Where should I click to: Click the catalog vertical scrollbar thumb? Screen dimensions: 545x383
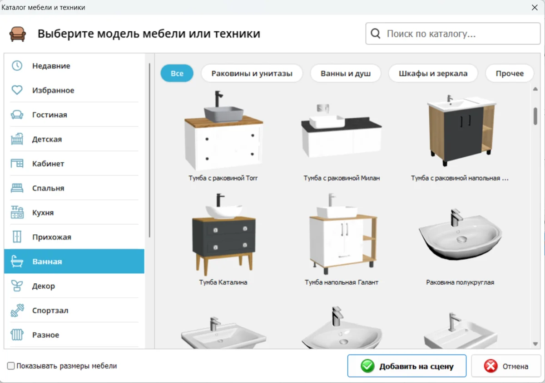(x=535, y=116)
